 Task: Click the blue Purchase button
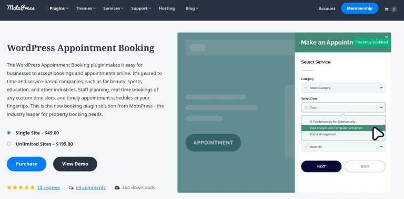click(x=26, y=164)
